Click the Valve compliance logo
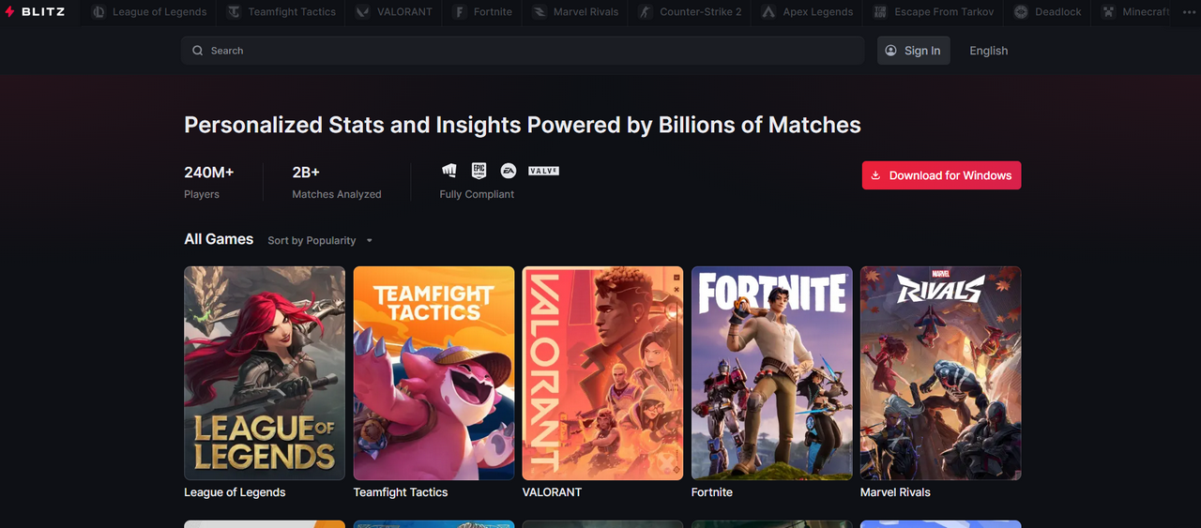The height and width of the screenshot is (528, 1201). 543,171
